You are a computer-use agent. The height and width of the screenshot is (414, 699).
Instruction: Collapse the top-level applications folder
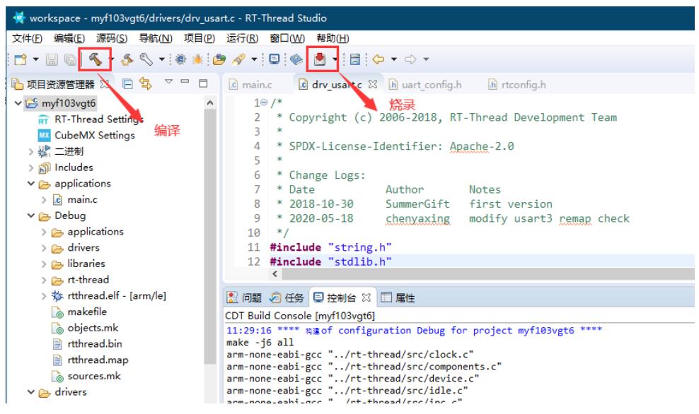point(30,184)
